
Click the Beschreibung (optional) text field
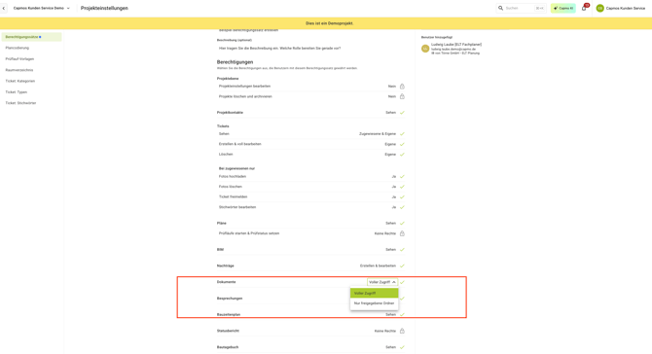click(x=310, y=49)
